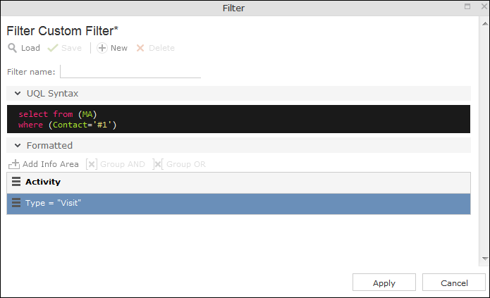The height and width of the screenshot is (298, 490).
Task: Open the Type = "Visit" row menu icon
Action: pos(16,203)
